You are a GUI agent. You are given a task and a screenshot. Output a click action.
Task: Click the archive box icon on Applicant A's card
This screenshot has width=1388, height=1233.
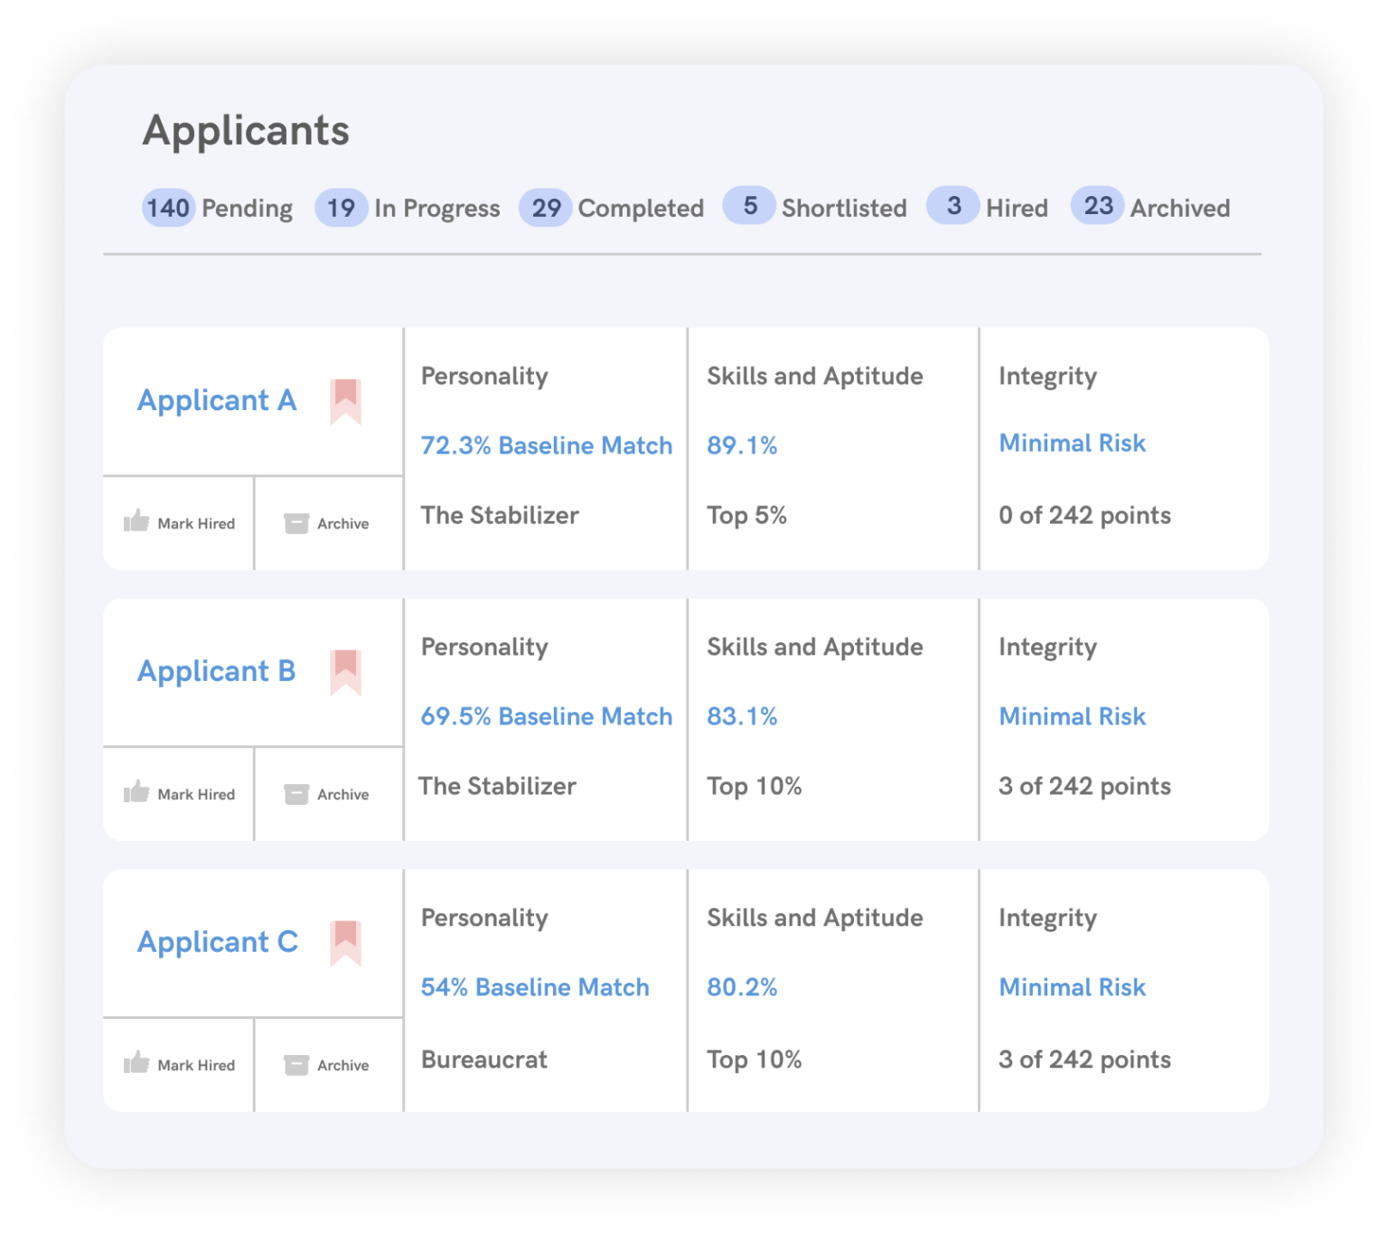pyautogui.click(x=295, y=522)
